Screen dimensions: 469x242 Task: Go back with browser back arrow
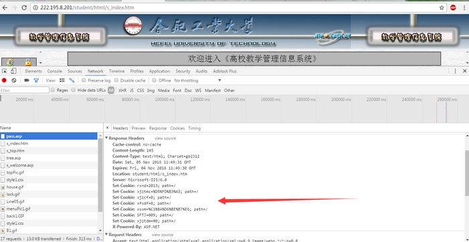click(5, 8)
